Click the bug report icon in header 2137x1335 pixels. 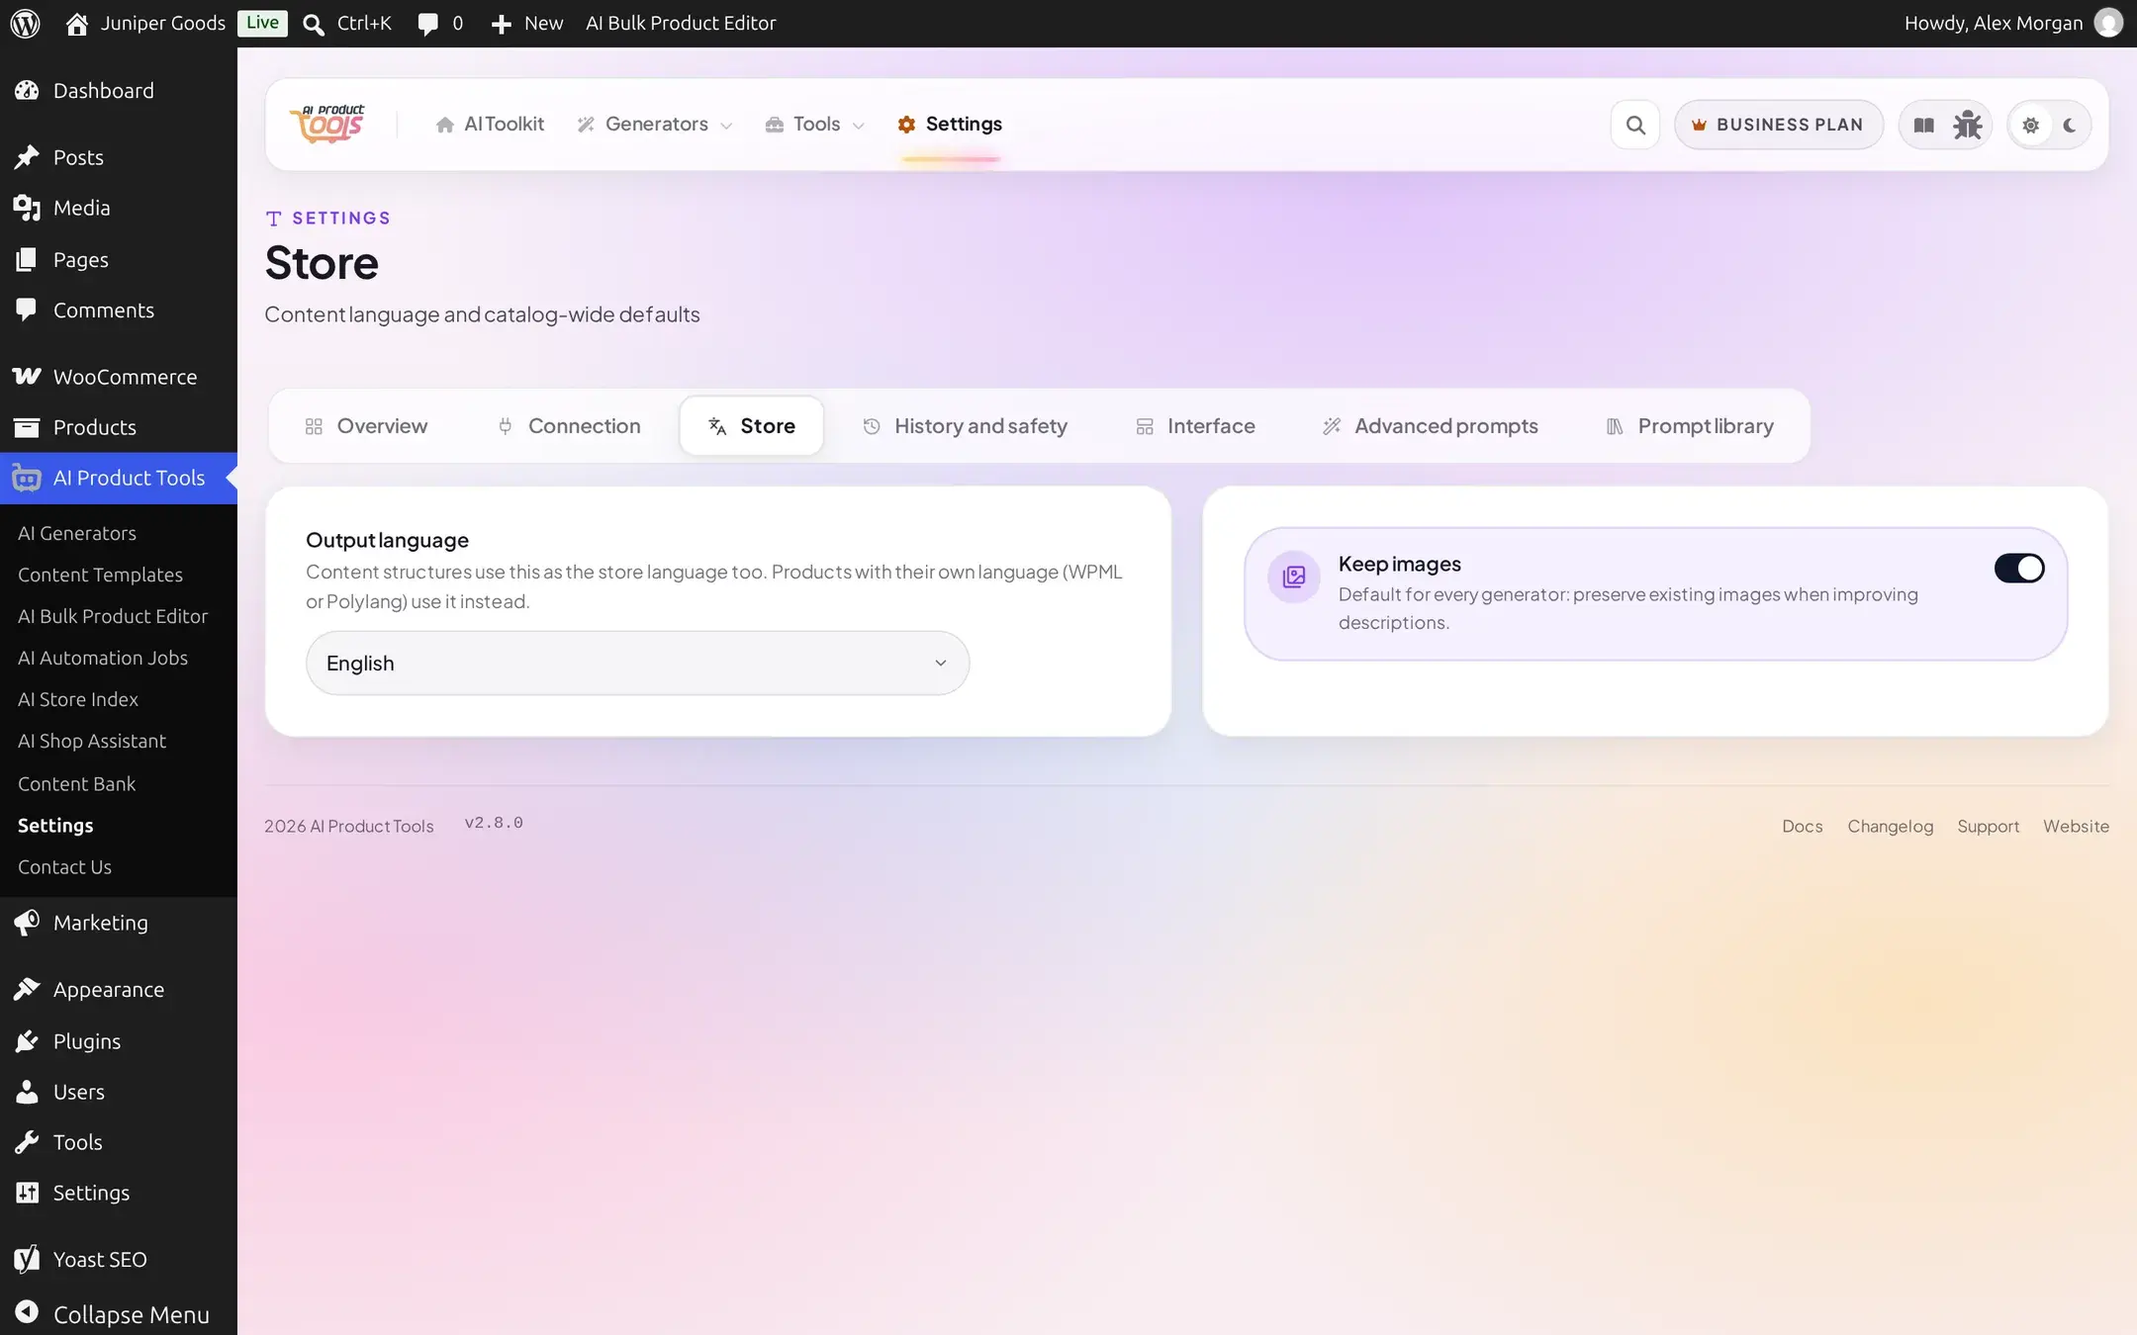(x=1967, y=125)
